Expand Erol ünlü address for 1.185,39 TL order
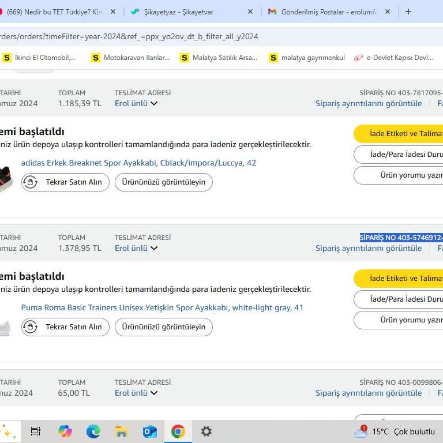The height and width of the screenshot is (443, 443). pyautogui.click(x=136, y=103)
